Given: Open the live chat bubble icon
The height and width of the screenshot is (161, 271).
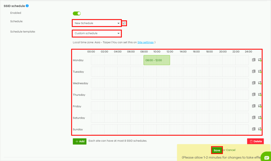Looking at the screenshot, I should (x=266, y=157).
